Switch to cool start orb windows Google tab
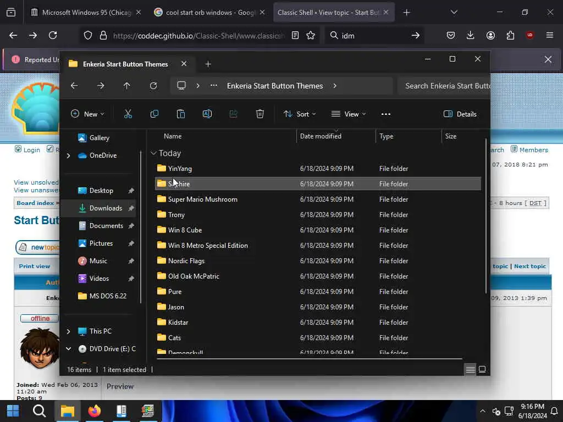Image resolution: width=563 pixels, height=422 pixels. click(209, 13)
